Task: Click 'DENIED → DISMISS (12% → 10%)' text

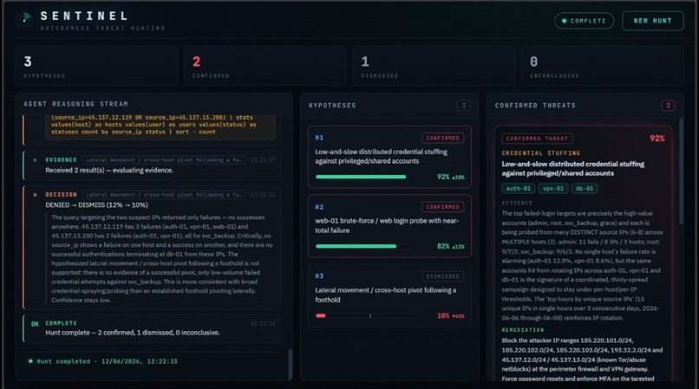Action: click(97, 205)
